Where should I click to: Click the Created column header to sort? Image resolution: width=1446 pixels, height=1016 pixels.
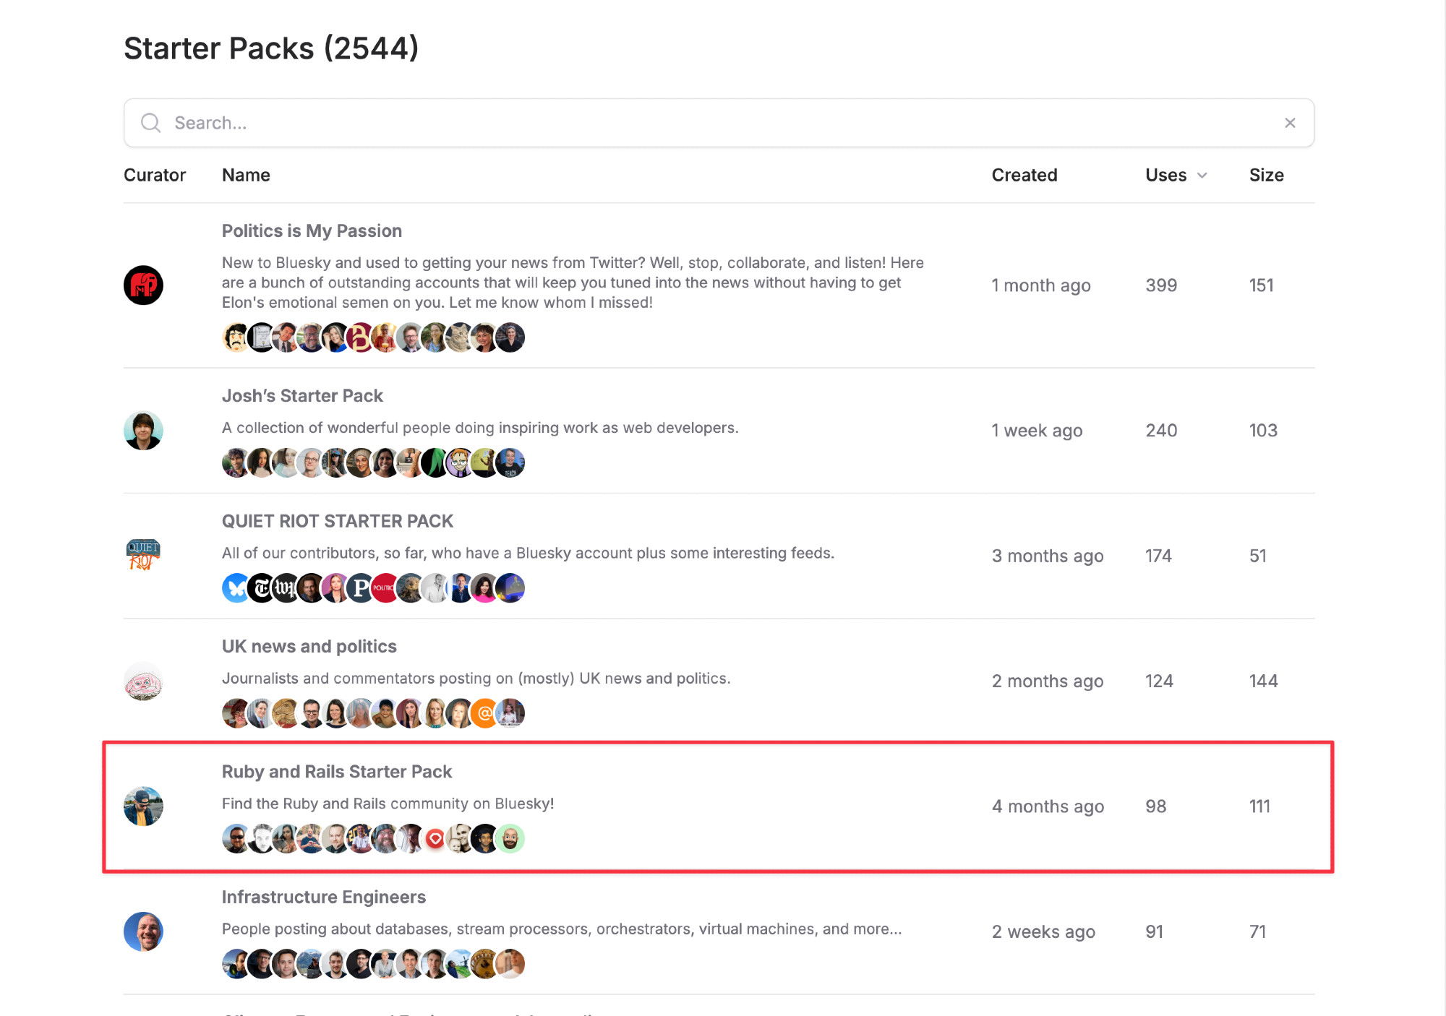coord(1024,175)
